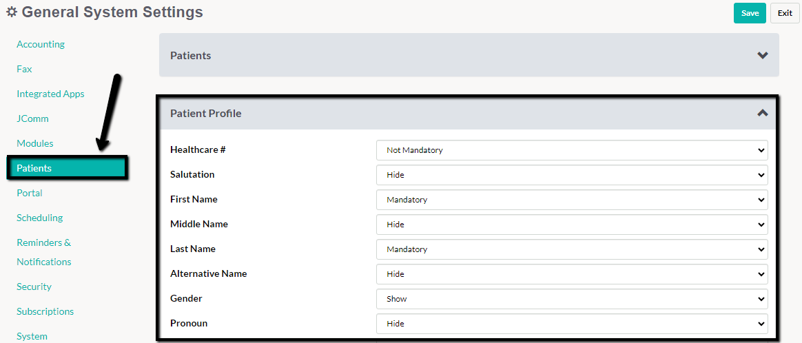The image size is (802, 343).
Task: Exit the settings page
Action: pos(785,13)
